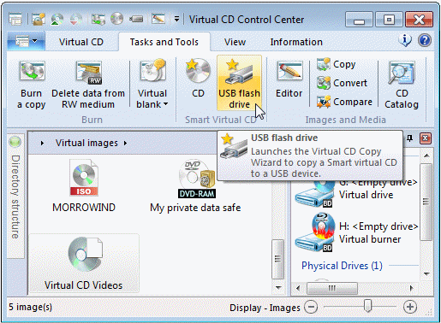Open the application menu button dropdown
441x323 pixels.
[x=26, y=41]
